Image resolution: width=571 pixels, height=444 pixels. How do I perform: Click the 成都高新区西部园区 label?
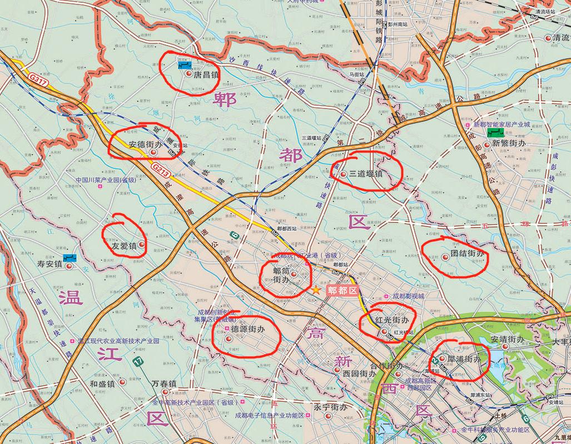[x=420, y=384]
